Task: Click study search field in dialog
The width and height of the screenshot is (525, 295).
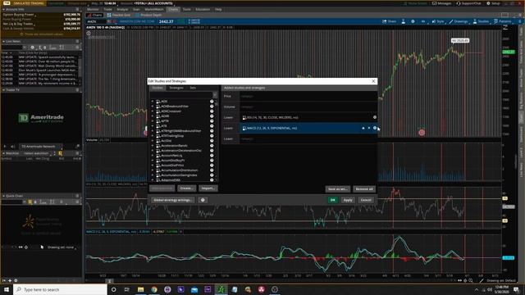Action: [180, 95]
